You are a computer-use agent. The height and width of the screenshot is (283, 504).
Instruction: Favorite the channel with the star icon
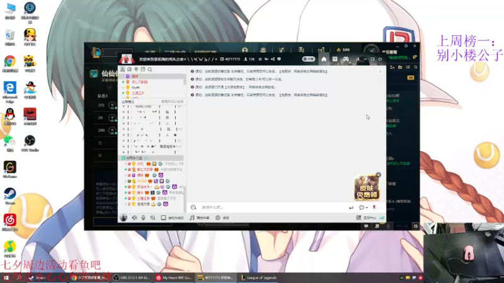[260, 59]
